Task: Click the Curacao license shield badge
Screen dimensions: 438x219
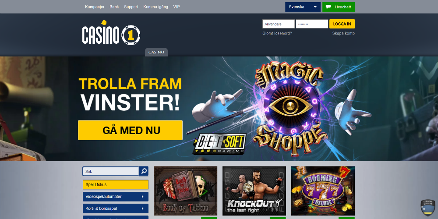Action: coord(427,208)
